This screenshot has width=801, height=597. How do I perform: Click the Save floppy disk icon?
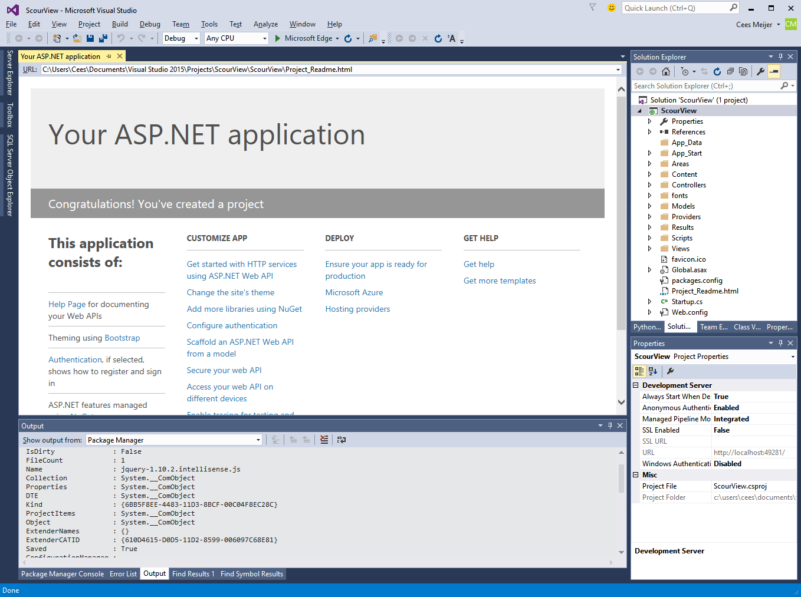(90, 38)
